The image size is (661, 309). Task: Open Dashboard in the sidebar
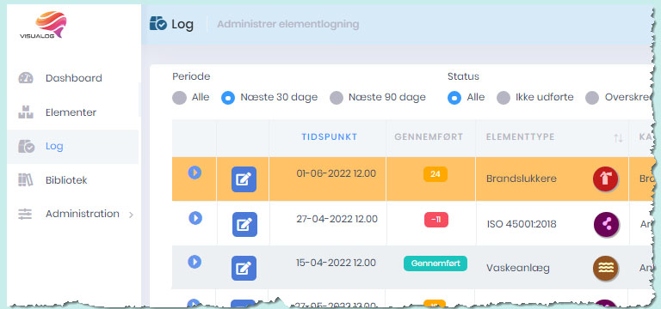pyautogui.click(x=74, y=78)
